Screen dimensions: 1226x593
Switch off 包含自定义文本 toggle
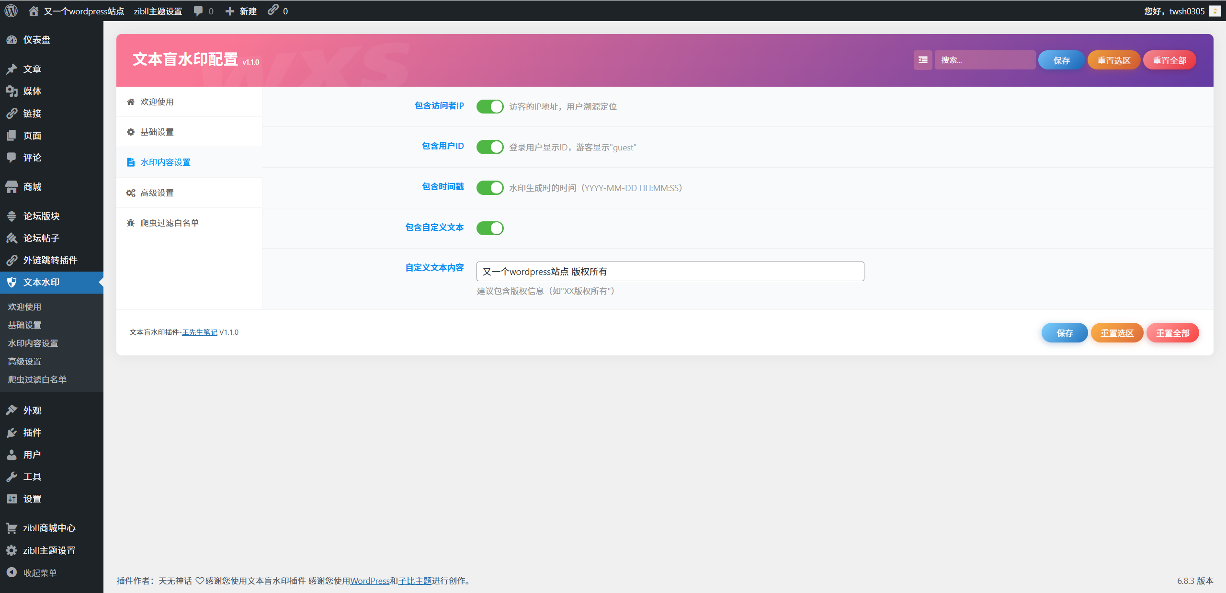click(x=489, y=228)
